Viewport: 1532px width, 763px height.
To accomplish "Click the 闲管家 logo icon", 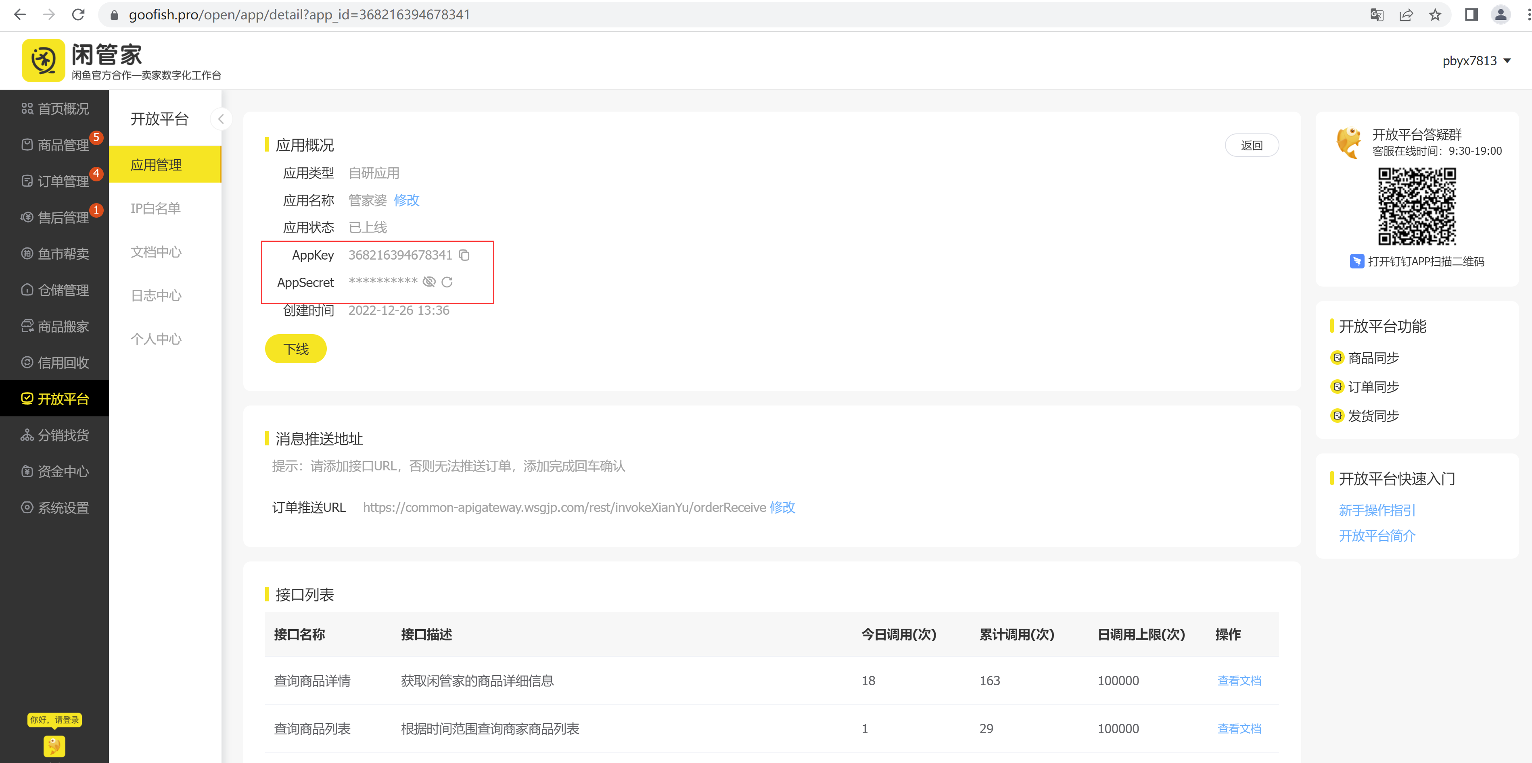I will 43,60.
